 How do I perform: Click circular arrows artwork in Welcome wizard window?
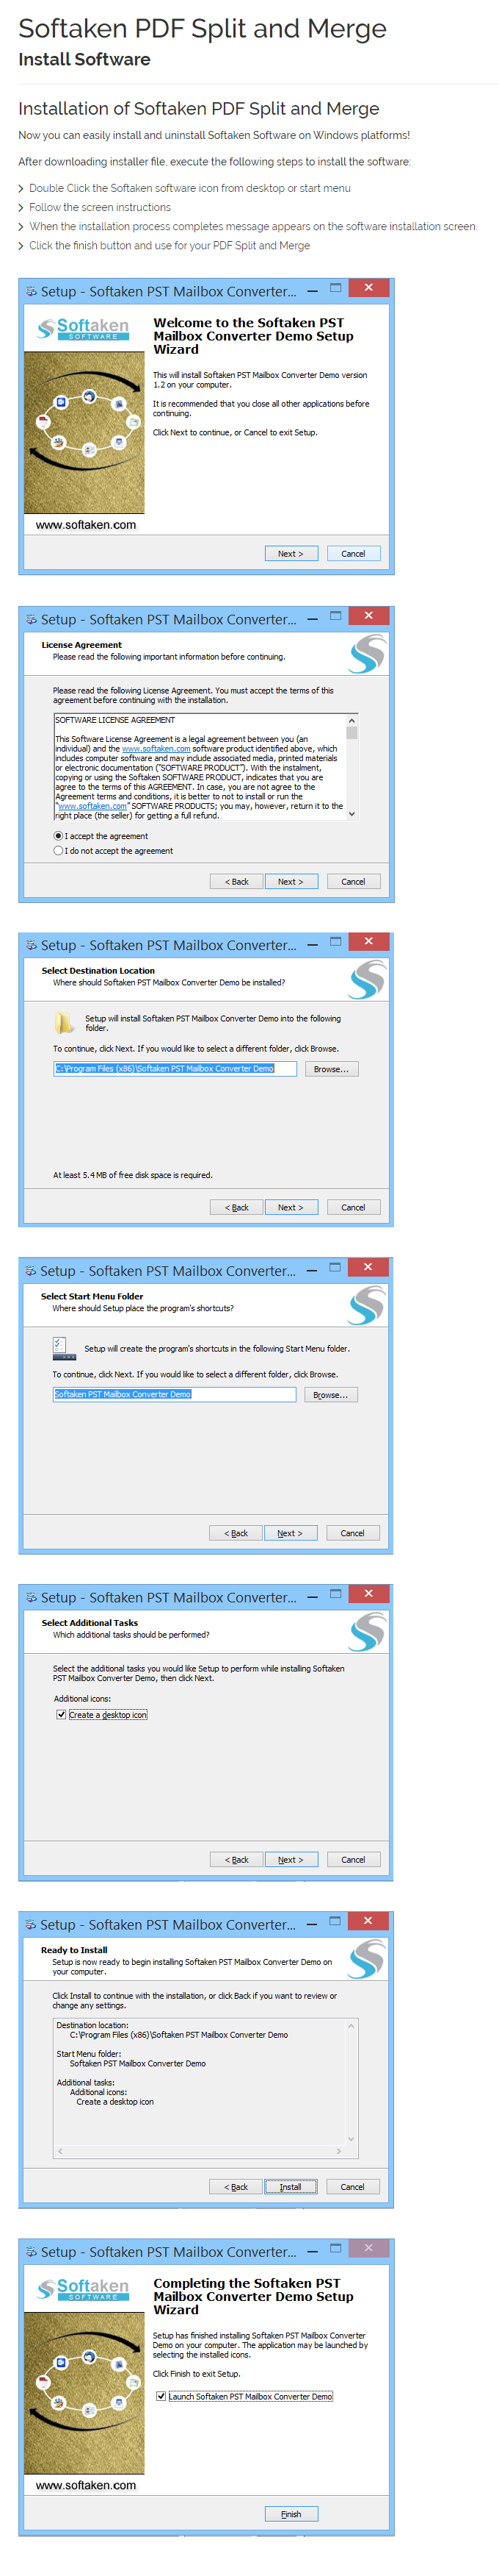click(x=84, y=432)
